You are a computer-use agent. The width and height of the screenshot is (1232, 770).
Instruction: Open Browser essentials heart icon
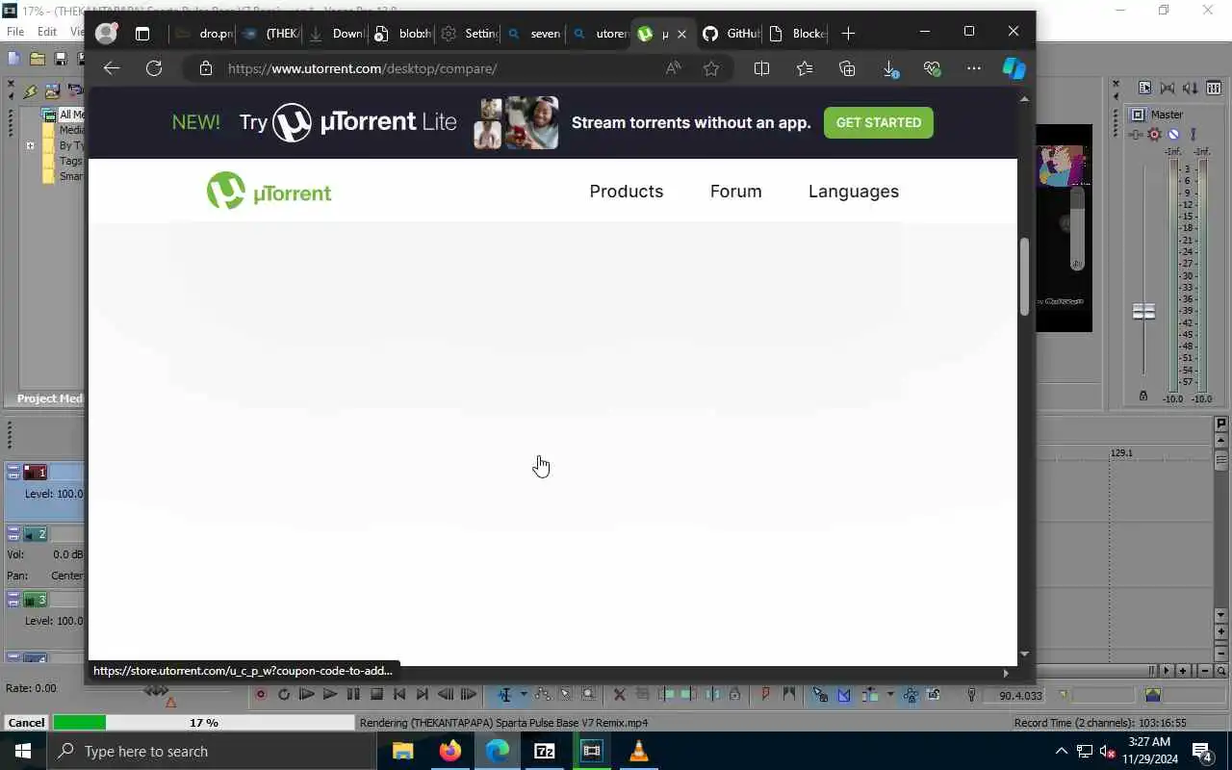coord(932,68)
